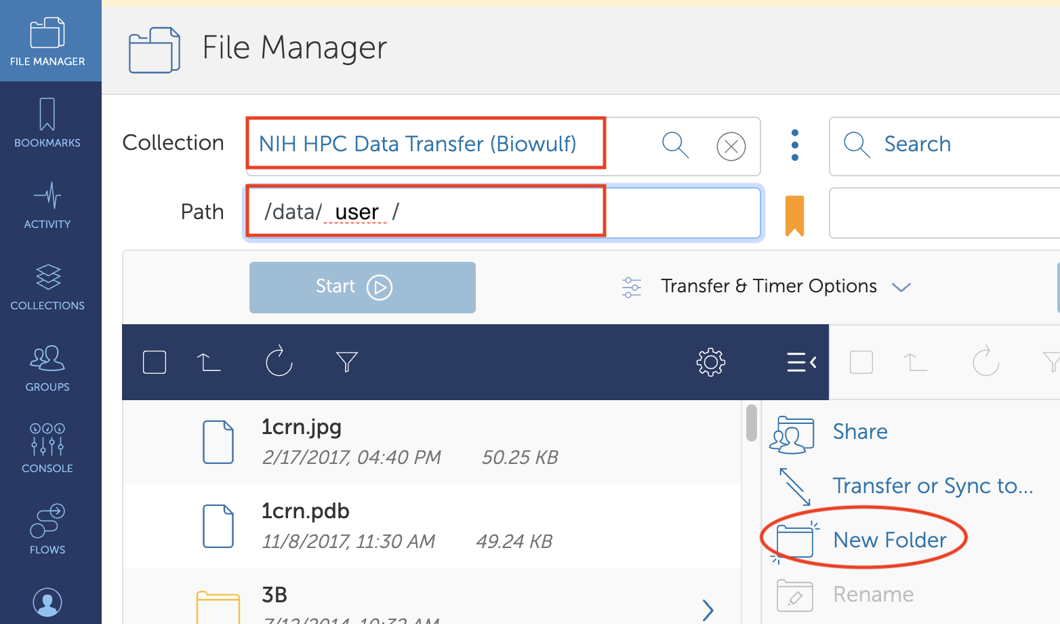Open Bookmarks in the sidebar
Viewport: 1060px width, 624px height.
pyautogui.click(x=47, y=123)
